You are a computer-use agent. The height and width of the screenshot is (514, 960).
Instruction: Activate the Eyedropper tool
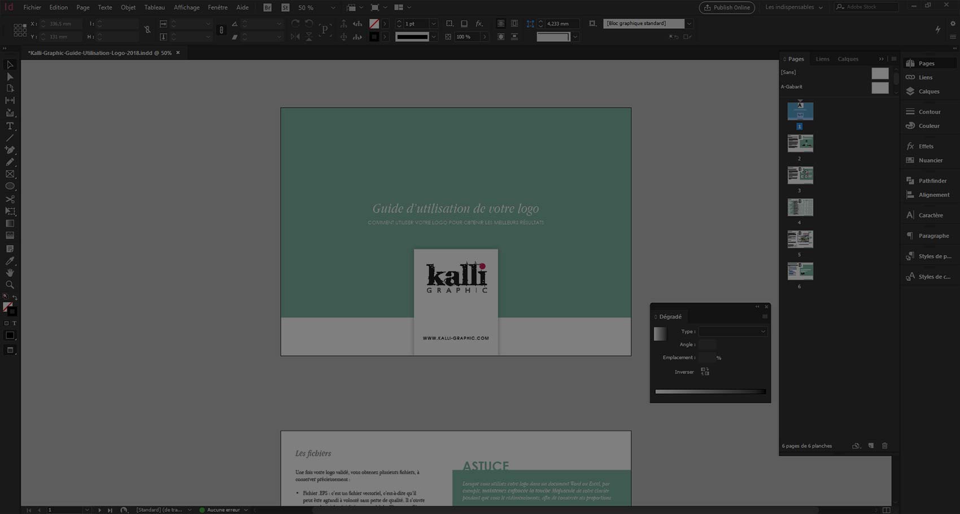pyautogui.click(x=10, y=261)
